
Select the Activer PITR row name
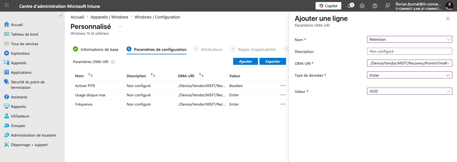[85, 86]
